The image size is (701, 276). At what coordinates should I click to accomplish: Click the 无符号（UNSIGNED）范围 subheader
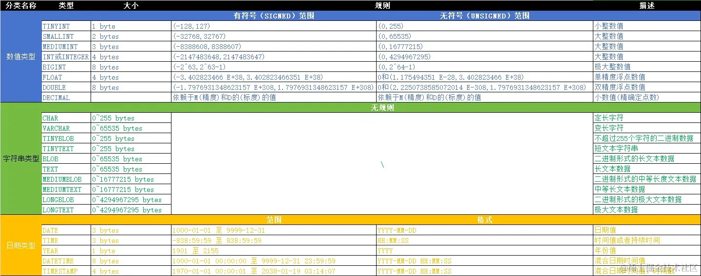tap(485, 16)
